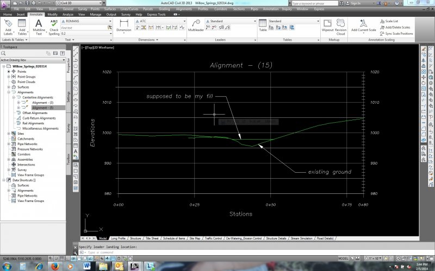Screen dimensions: 435x271
Task: Open Windows Start menu
Action: pos(6,267)
